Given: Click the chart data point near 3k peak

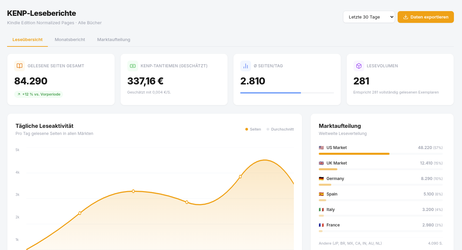Looking at the screenshot, I should 133,191.
